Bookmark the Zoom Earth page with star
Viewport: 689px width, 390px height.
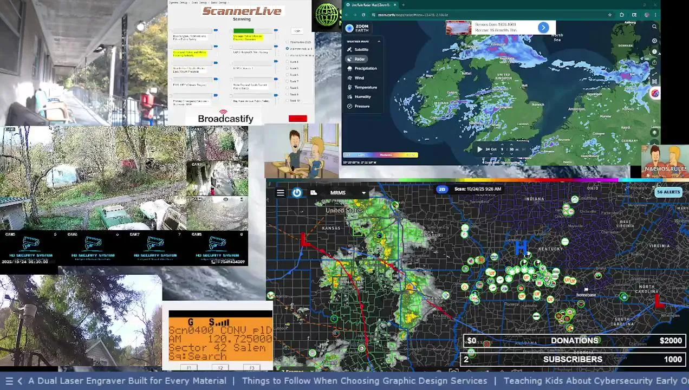[610, 15]
